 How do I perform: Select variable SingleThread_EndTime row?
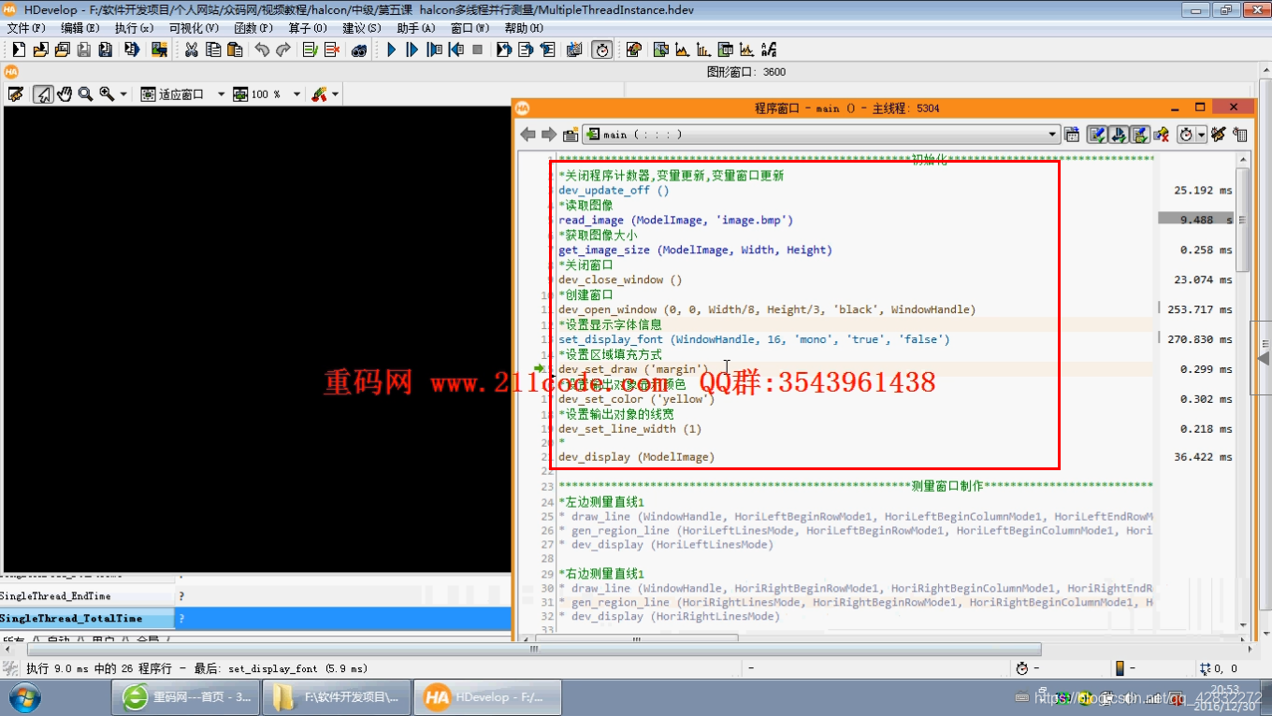[255, 595]
